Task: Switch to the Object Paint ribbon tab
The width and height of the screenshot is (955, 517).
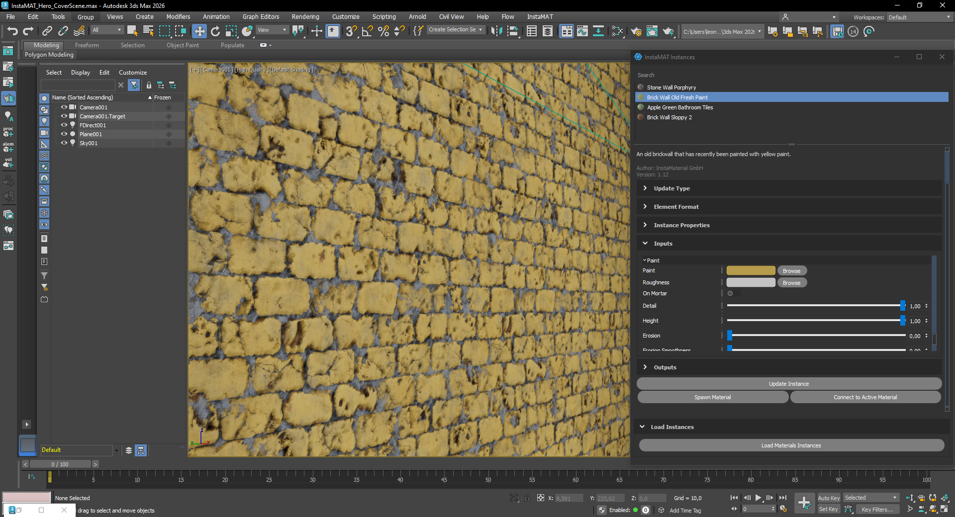Action: tap(183, 45)
